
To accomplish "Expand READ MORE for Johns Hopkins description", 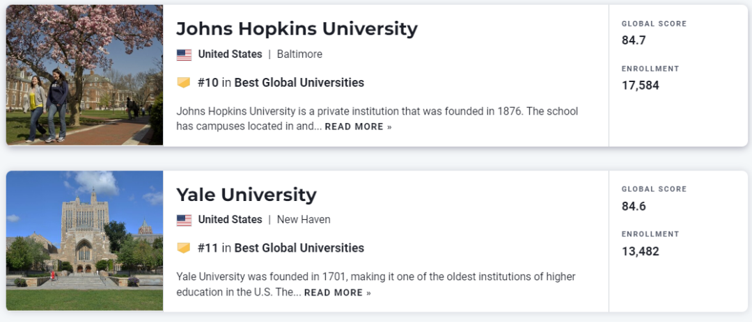I will pos(359,127).
